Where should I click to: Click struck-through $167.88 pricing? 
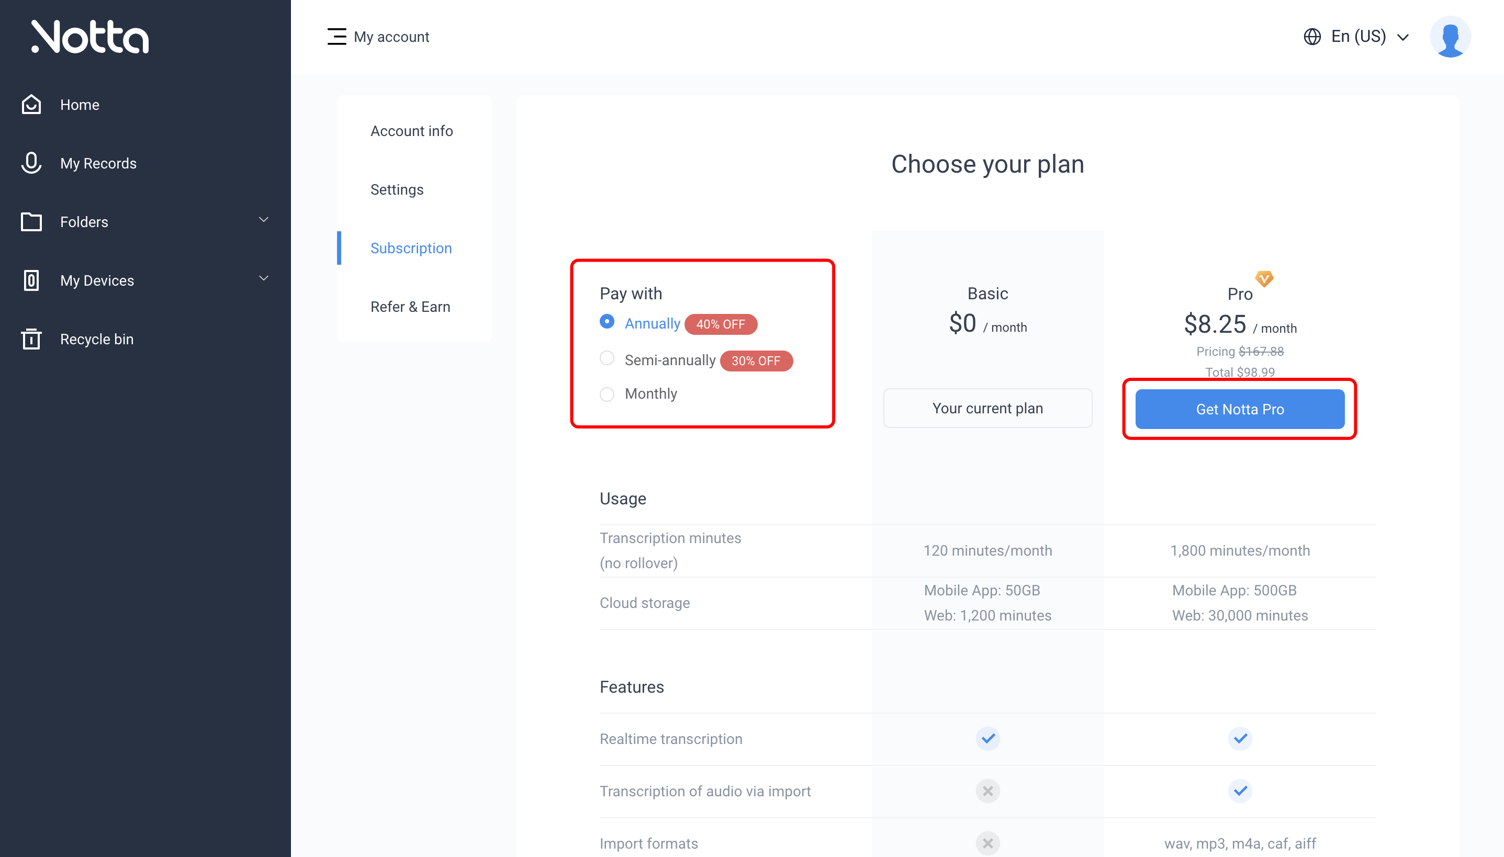(1261, 352)
